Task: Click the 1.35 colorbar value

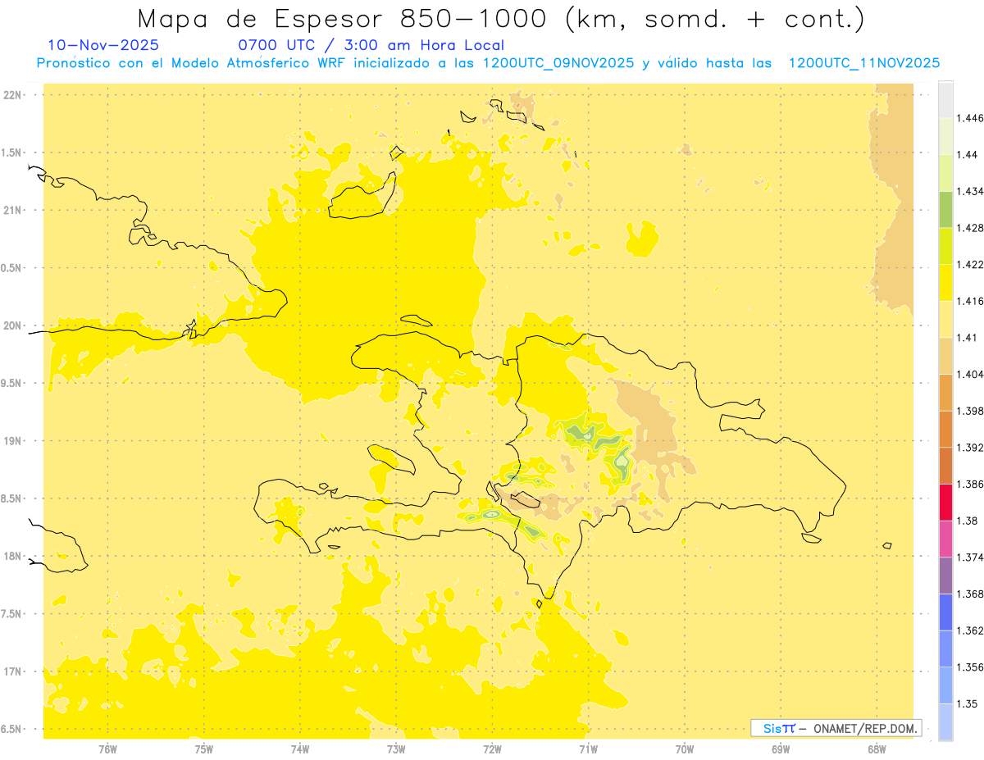Action: [967, 703]
